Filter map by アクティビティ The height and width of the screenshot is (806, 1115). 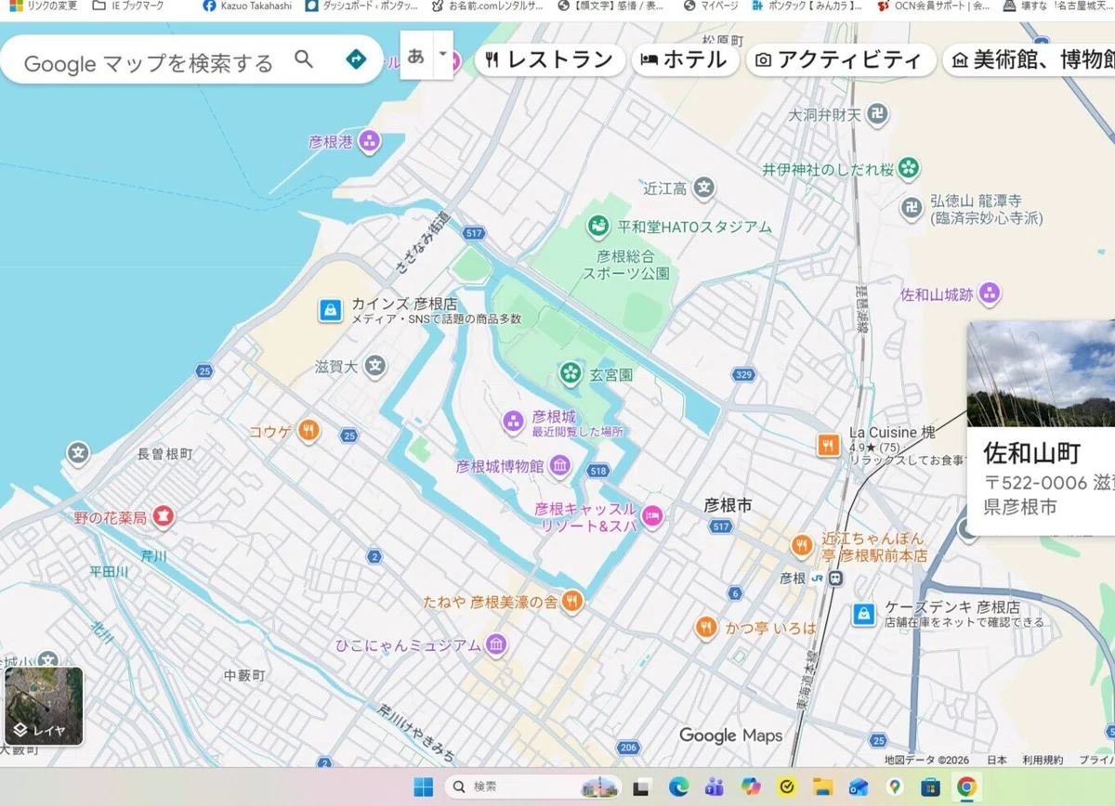coord(840,60)
